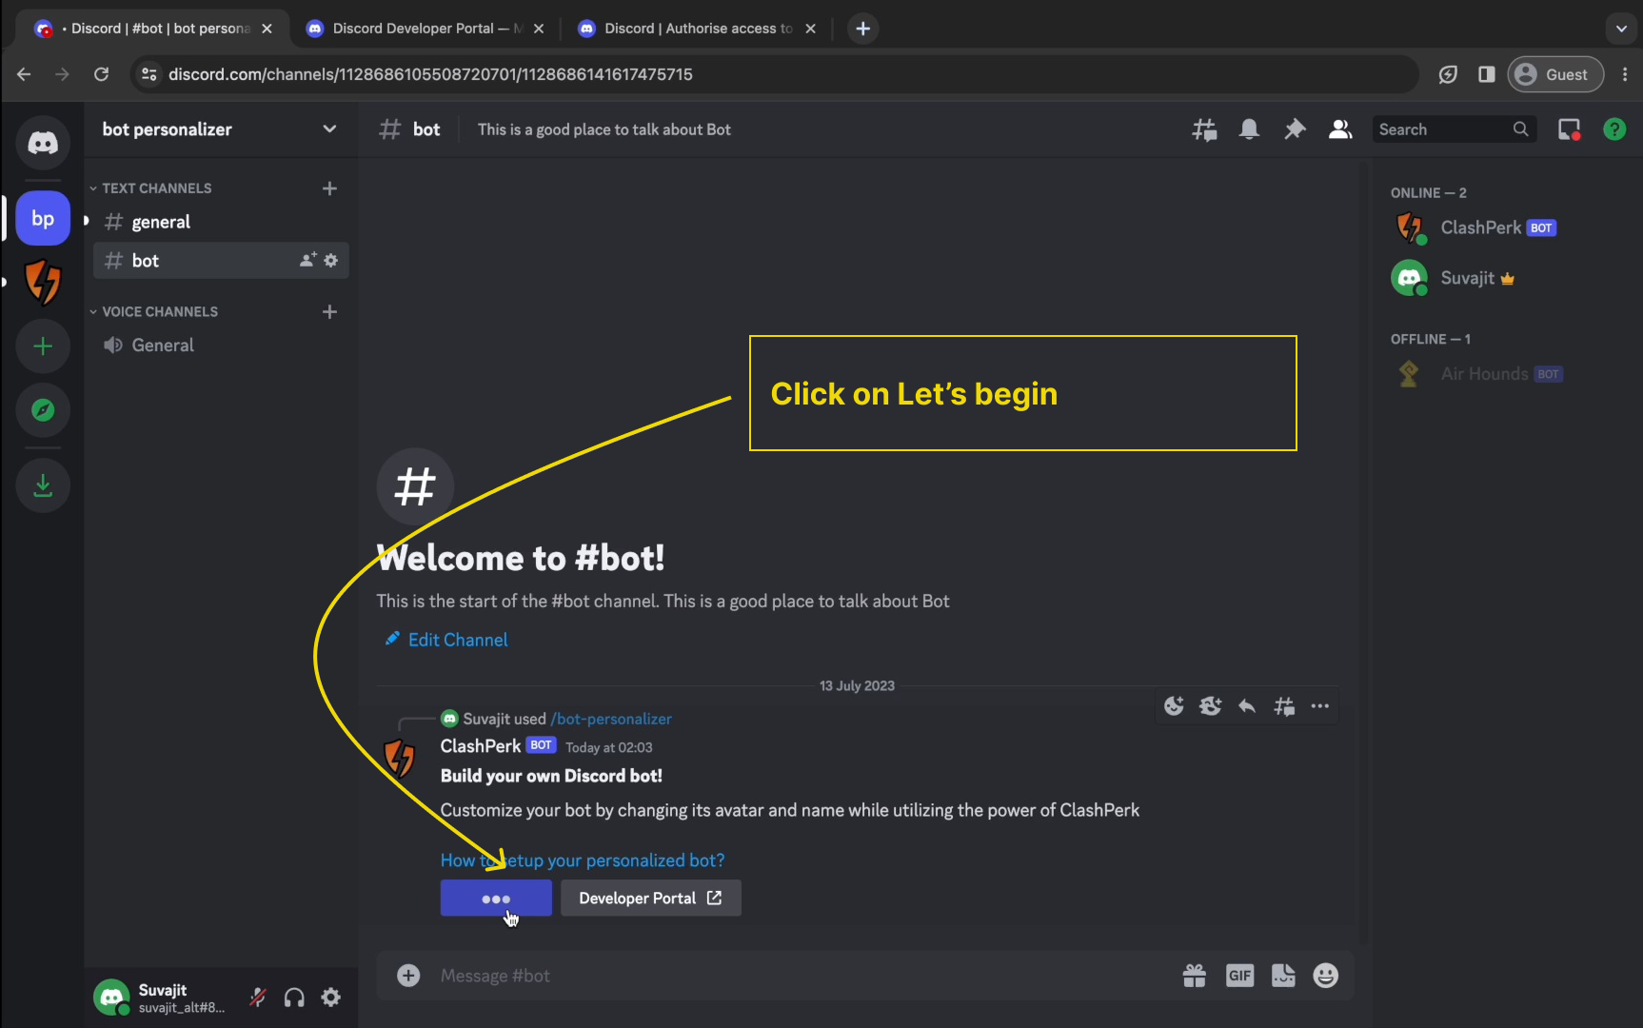Toggle deafen with the headphones icon
This screenshot has width=1643, height=1028.
click(294, 998)
